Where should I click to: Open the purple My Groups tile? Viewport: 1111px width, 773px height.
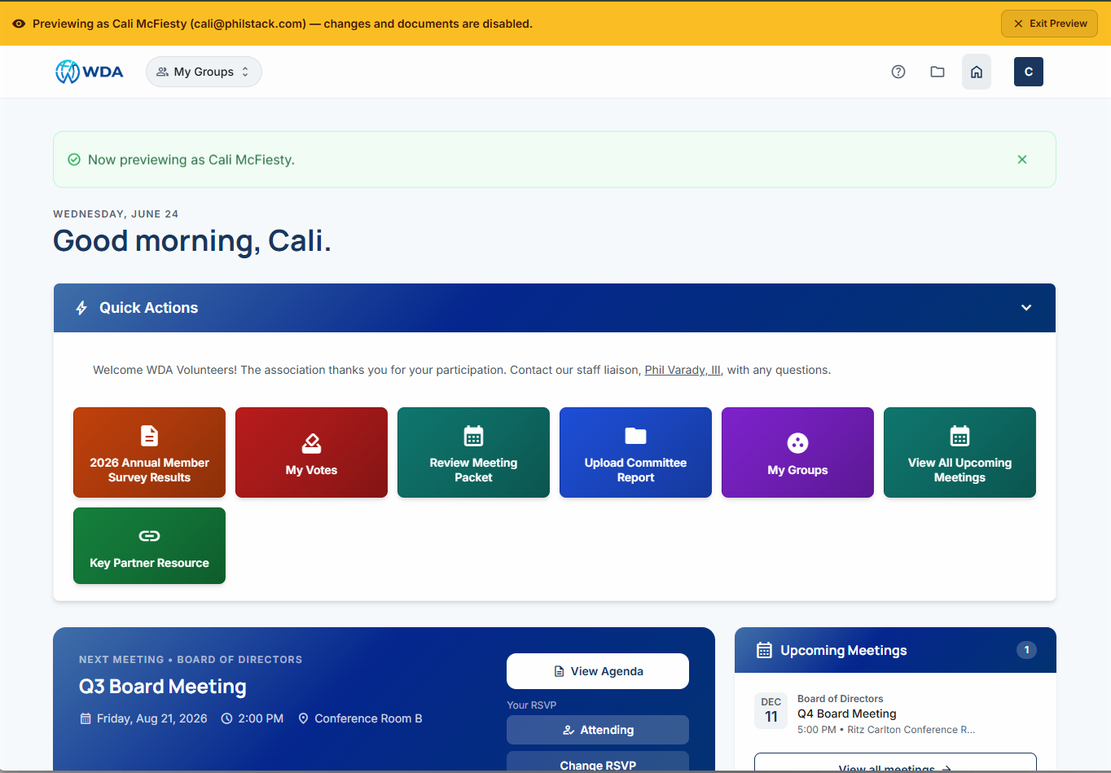797,452
